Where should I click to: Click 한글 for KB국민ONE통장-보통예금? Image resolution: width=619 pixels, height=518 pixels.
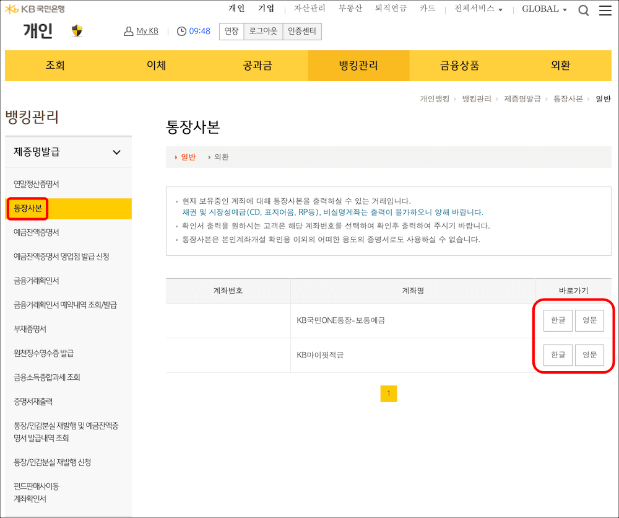tap(558, 320)
